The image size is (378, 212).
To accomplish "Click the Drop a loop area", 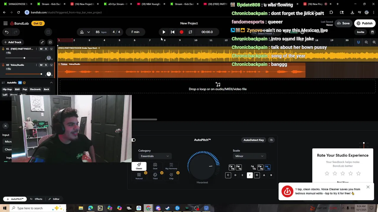I will point(218,87).
